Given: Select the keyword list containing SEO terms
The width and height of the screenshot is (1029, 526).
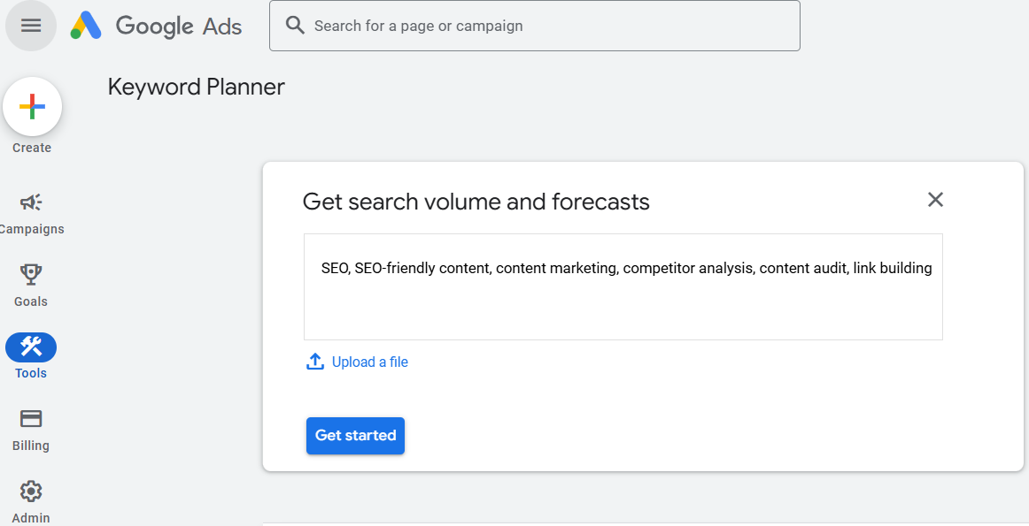Looking at the screenshot, I should [626, 268].
